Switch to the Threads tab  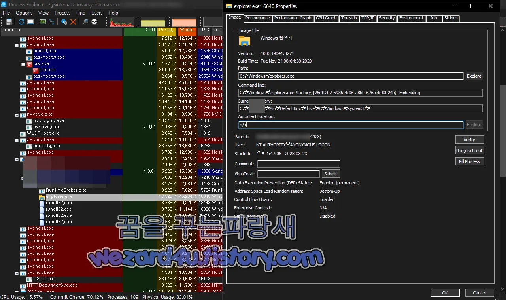(x=349, y=18)
